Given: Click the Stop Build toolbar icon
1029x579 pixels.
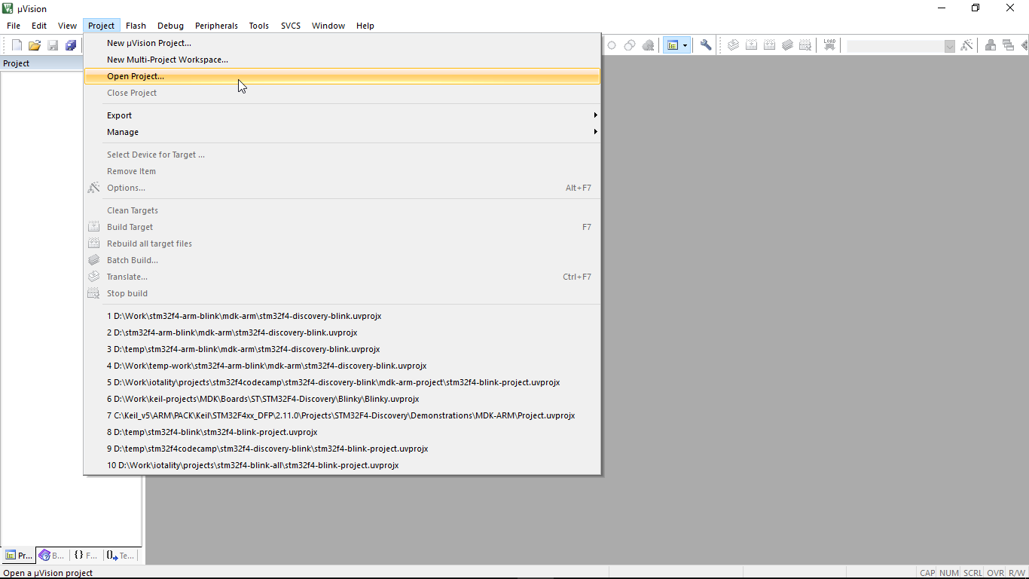Looking at the screenshot, I should coord(805,45).
